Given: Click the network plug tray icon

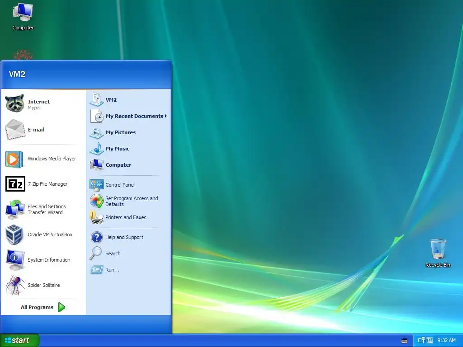Looking at the screenshot, I should (x=421, y=340).
